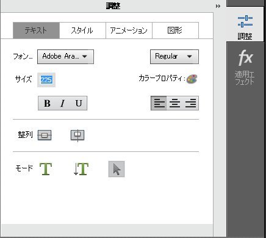266x238 pixels.
Task: Toggle Italic text formatting
Action: tap(62, 103)
